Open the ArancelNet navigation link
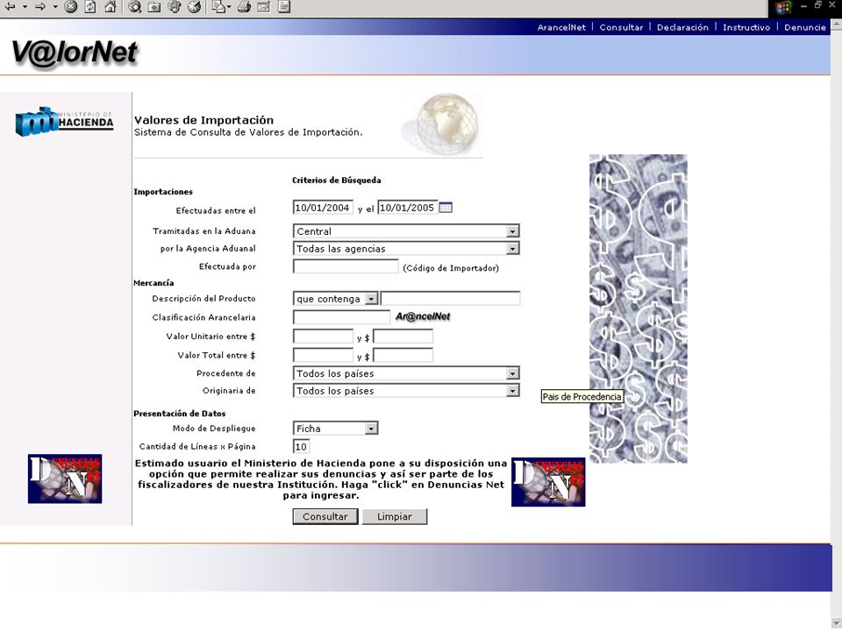The image size is (842, 631). click(561, 27)
